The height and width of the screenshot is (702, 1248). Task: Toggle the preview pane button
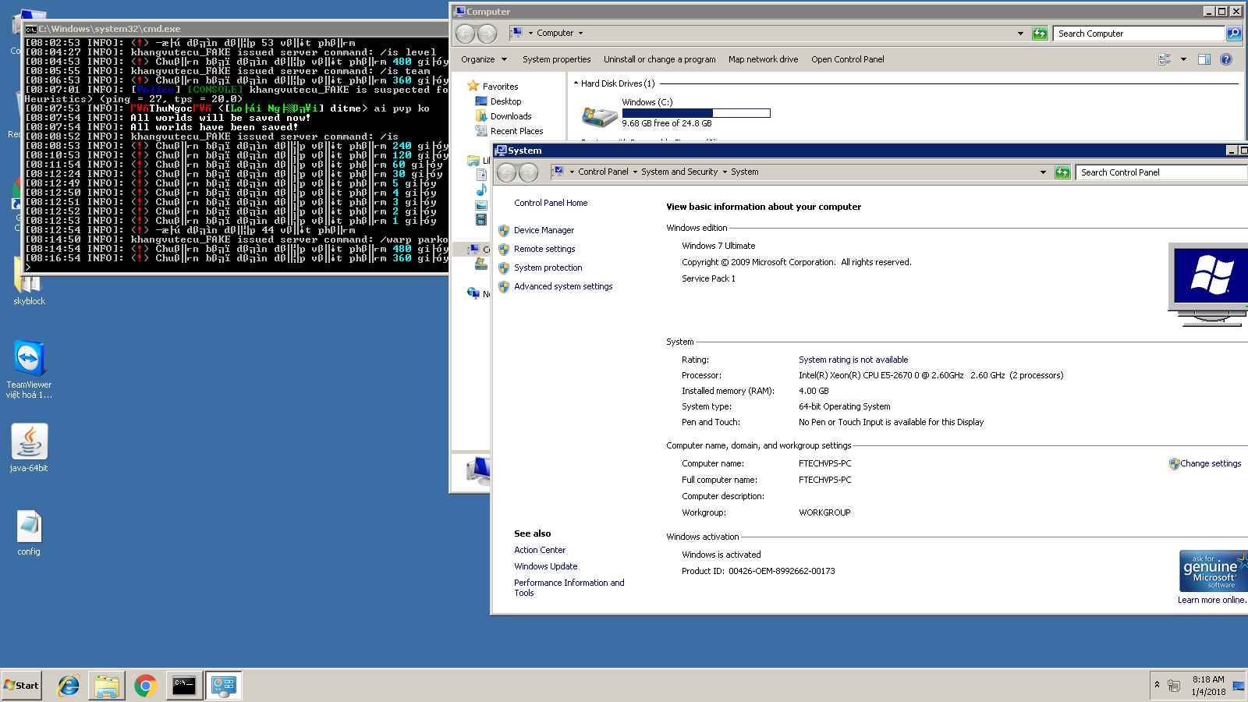[x=1204, y=59]
